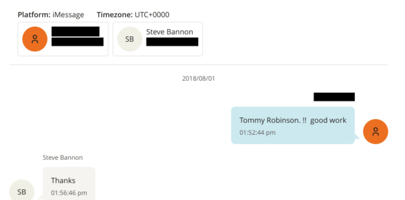Click the orange avatar in the first participant card
This screenshot has width=405, height=200.
[35, 39]
